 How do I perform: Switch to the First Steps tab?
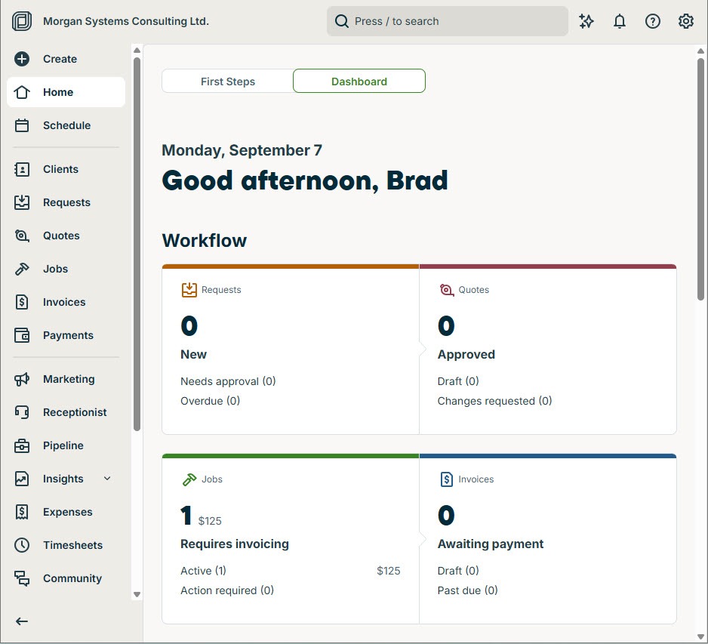228,82
